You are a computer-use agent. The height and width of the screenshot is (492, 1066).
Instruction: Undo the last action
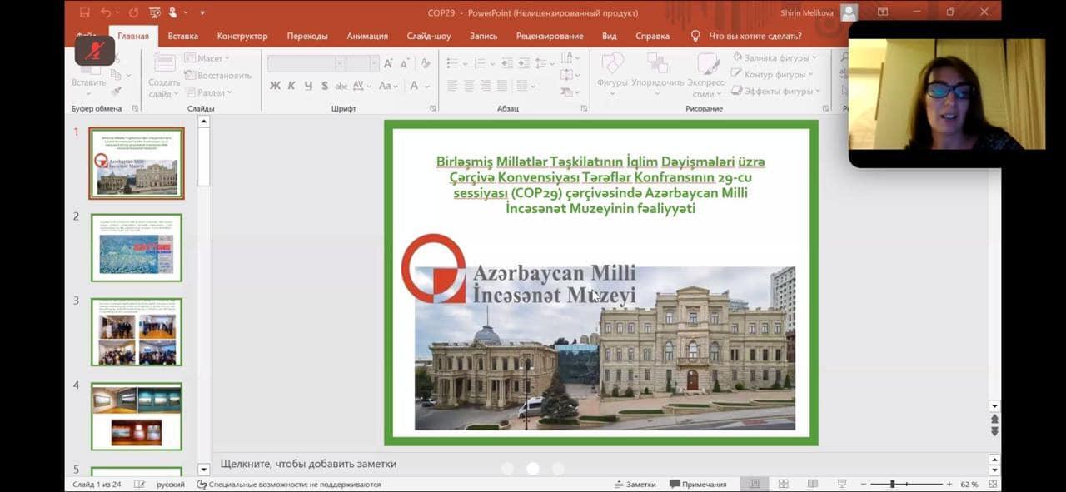(106, 12)
